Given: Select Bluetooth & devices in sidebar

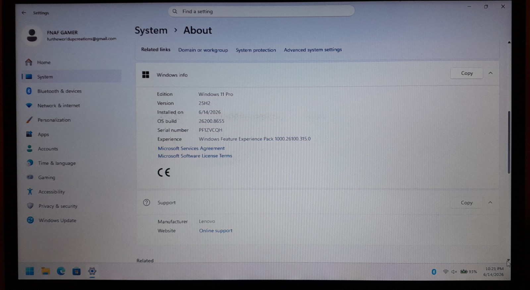Looking at the screenshot, I should [x=71, y=91].
